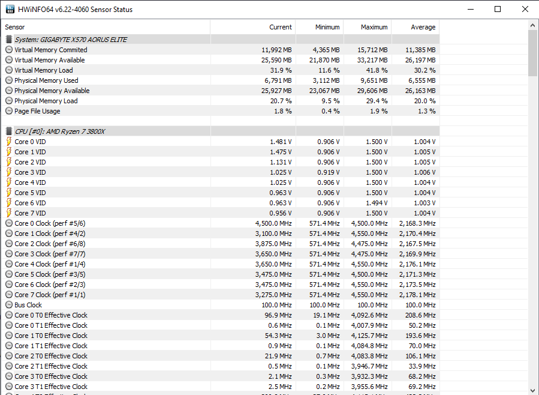Click the clock icon next to Physical Memory Available
Viewport: 539px width, 395px height.
pos(9,91)
